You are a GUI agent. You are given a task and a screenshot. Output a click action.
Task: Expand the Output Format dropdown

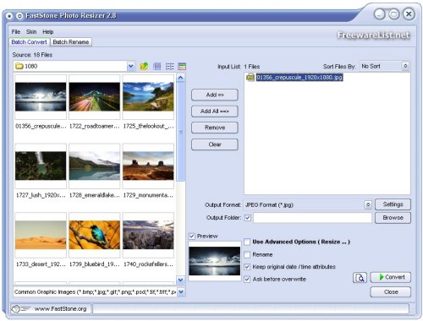point(368,204)
